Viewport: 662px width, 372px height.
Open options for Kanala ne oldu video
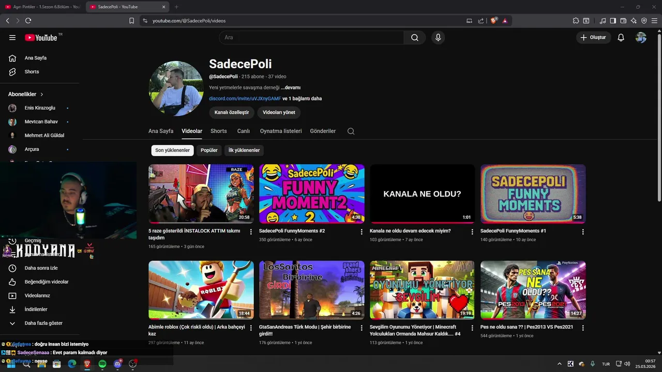[x=472, y=232]
